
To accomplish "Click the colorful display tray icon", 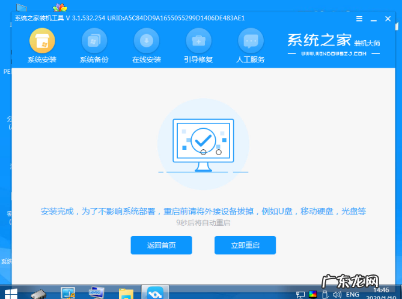I will [x=313, y=295].
